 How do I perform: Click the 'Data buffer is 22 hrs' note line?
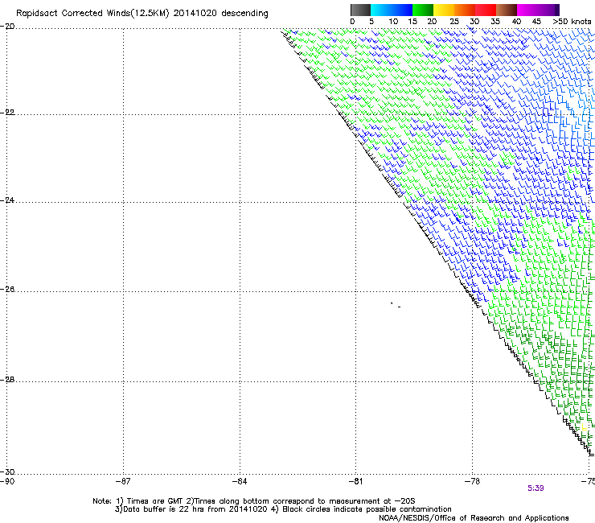283,509
